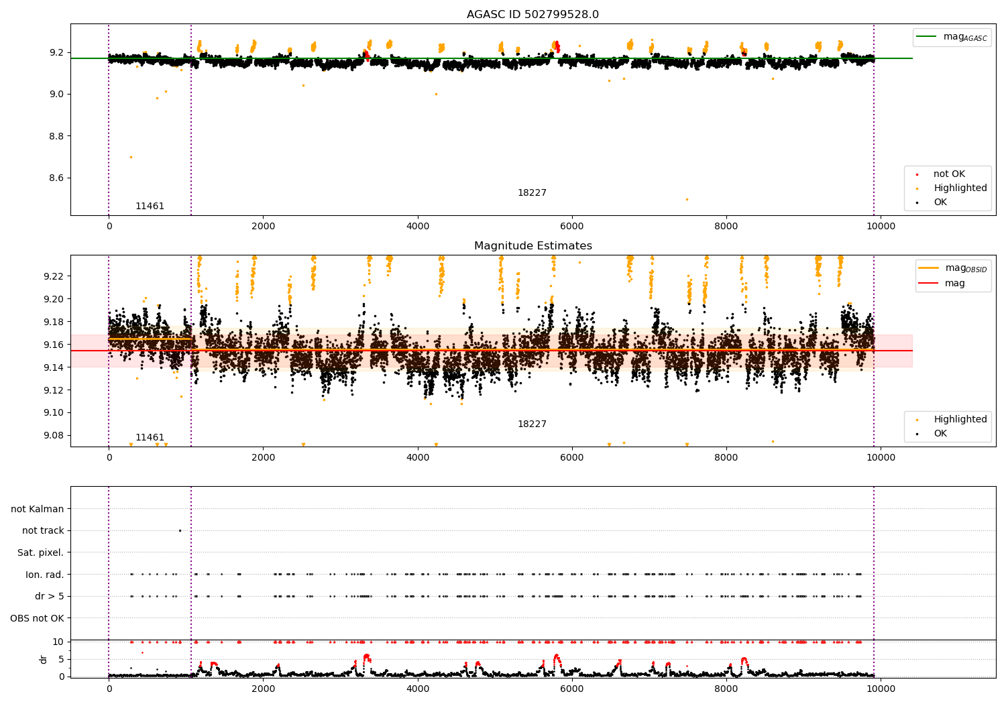Click x-axis tick '10000' under bottom dr plot

coord(881,689)
